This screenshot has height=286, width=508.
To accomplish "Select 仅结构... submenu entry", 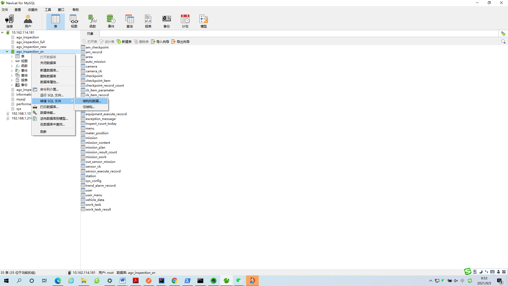I will click(89, 107).
